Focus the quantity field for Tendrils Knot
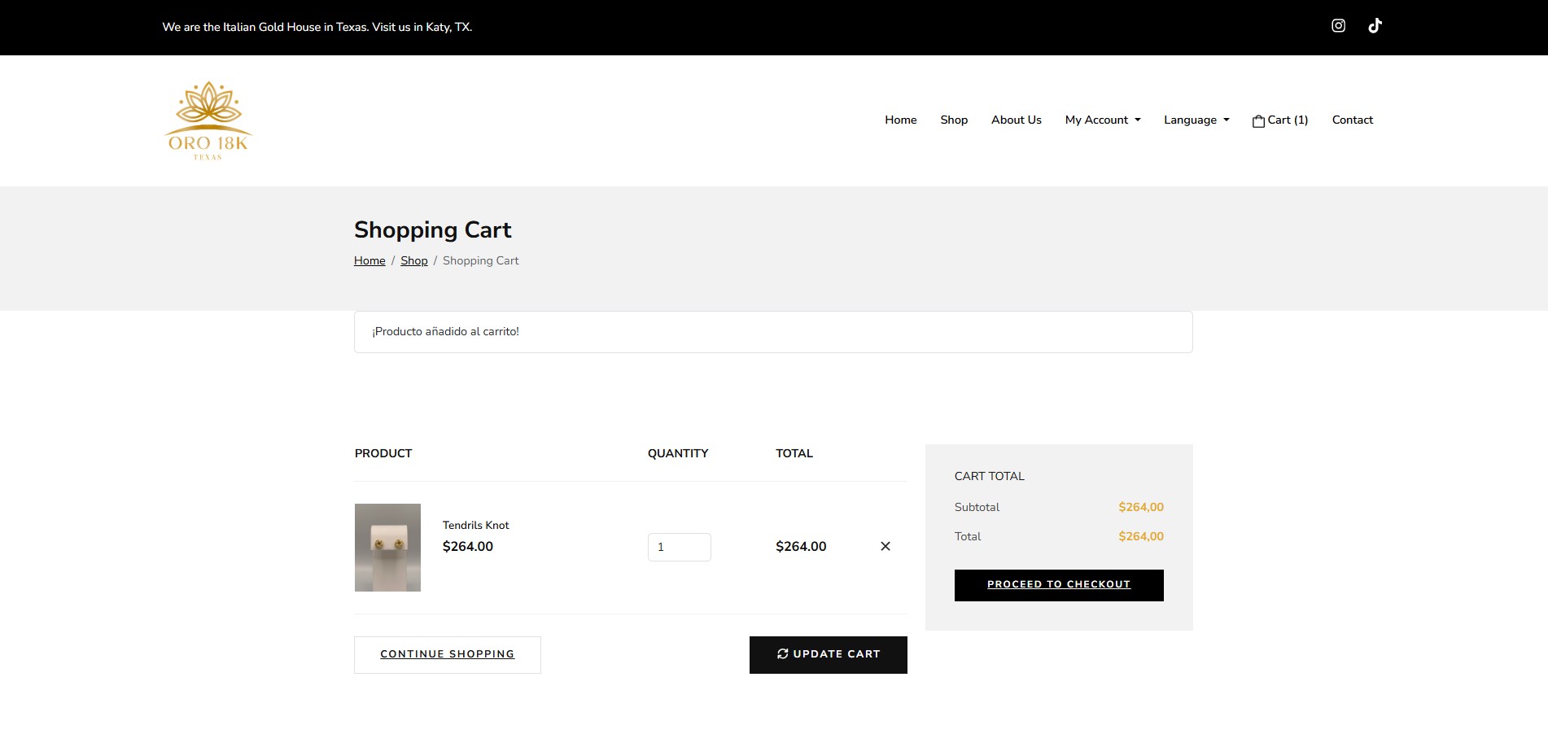This screenshot has height=747, width=1548. coord(680,547)
